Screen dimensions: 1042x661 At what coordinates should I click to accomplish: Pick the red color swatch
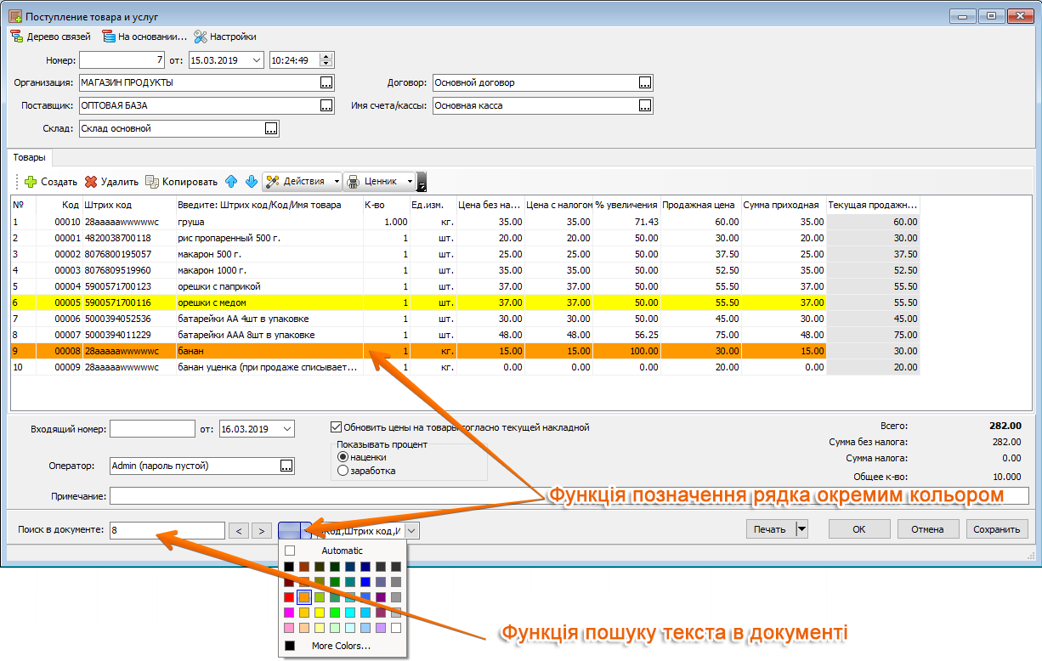pyautogui.click(x=289, y=597)
